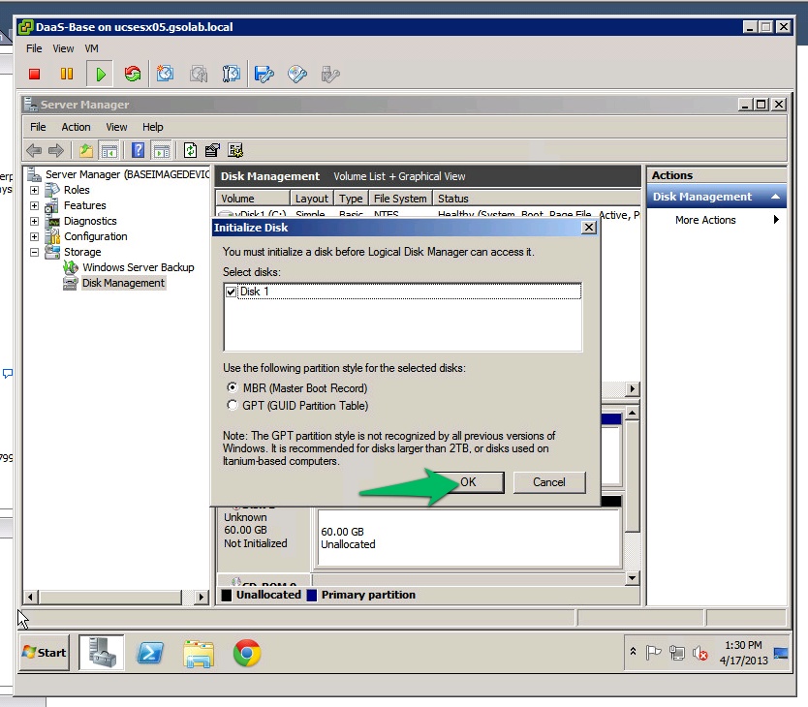The width and height of the screenshot is (808, 707).
Task: Launch PowerShell from the taskbar
Action: pos(150,654)
